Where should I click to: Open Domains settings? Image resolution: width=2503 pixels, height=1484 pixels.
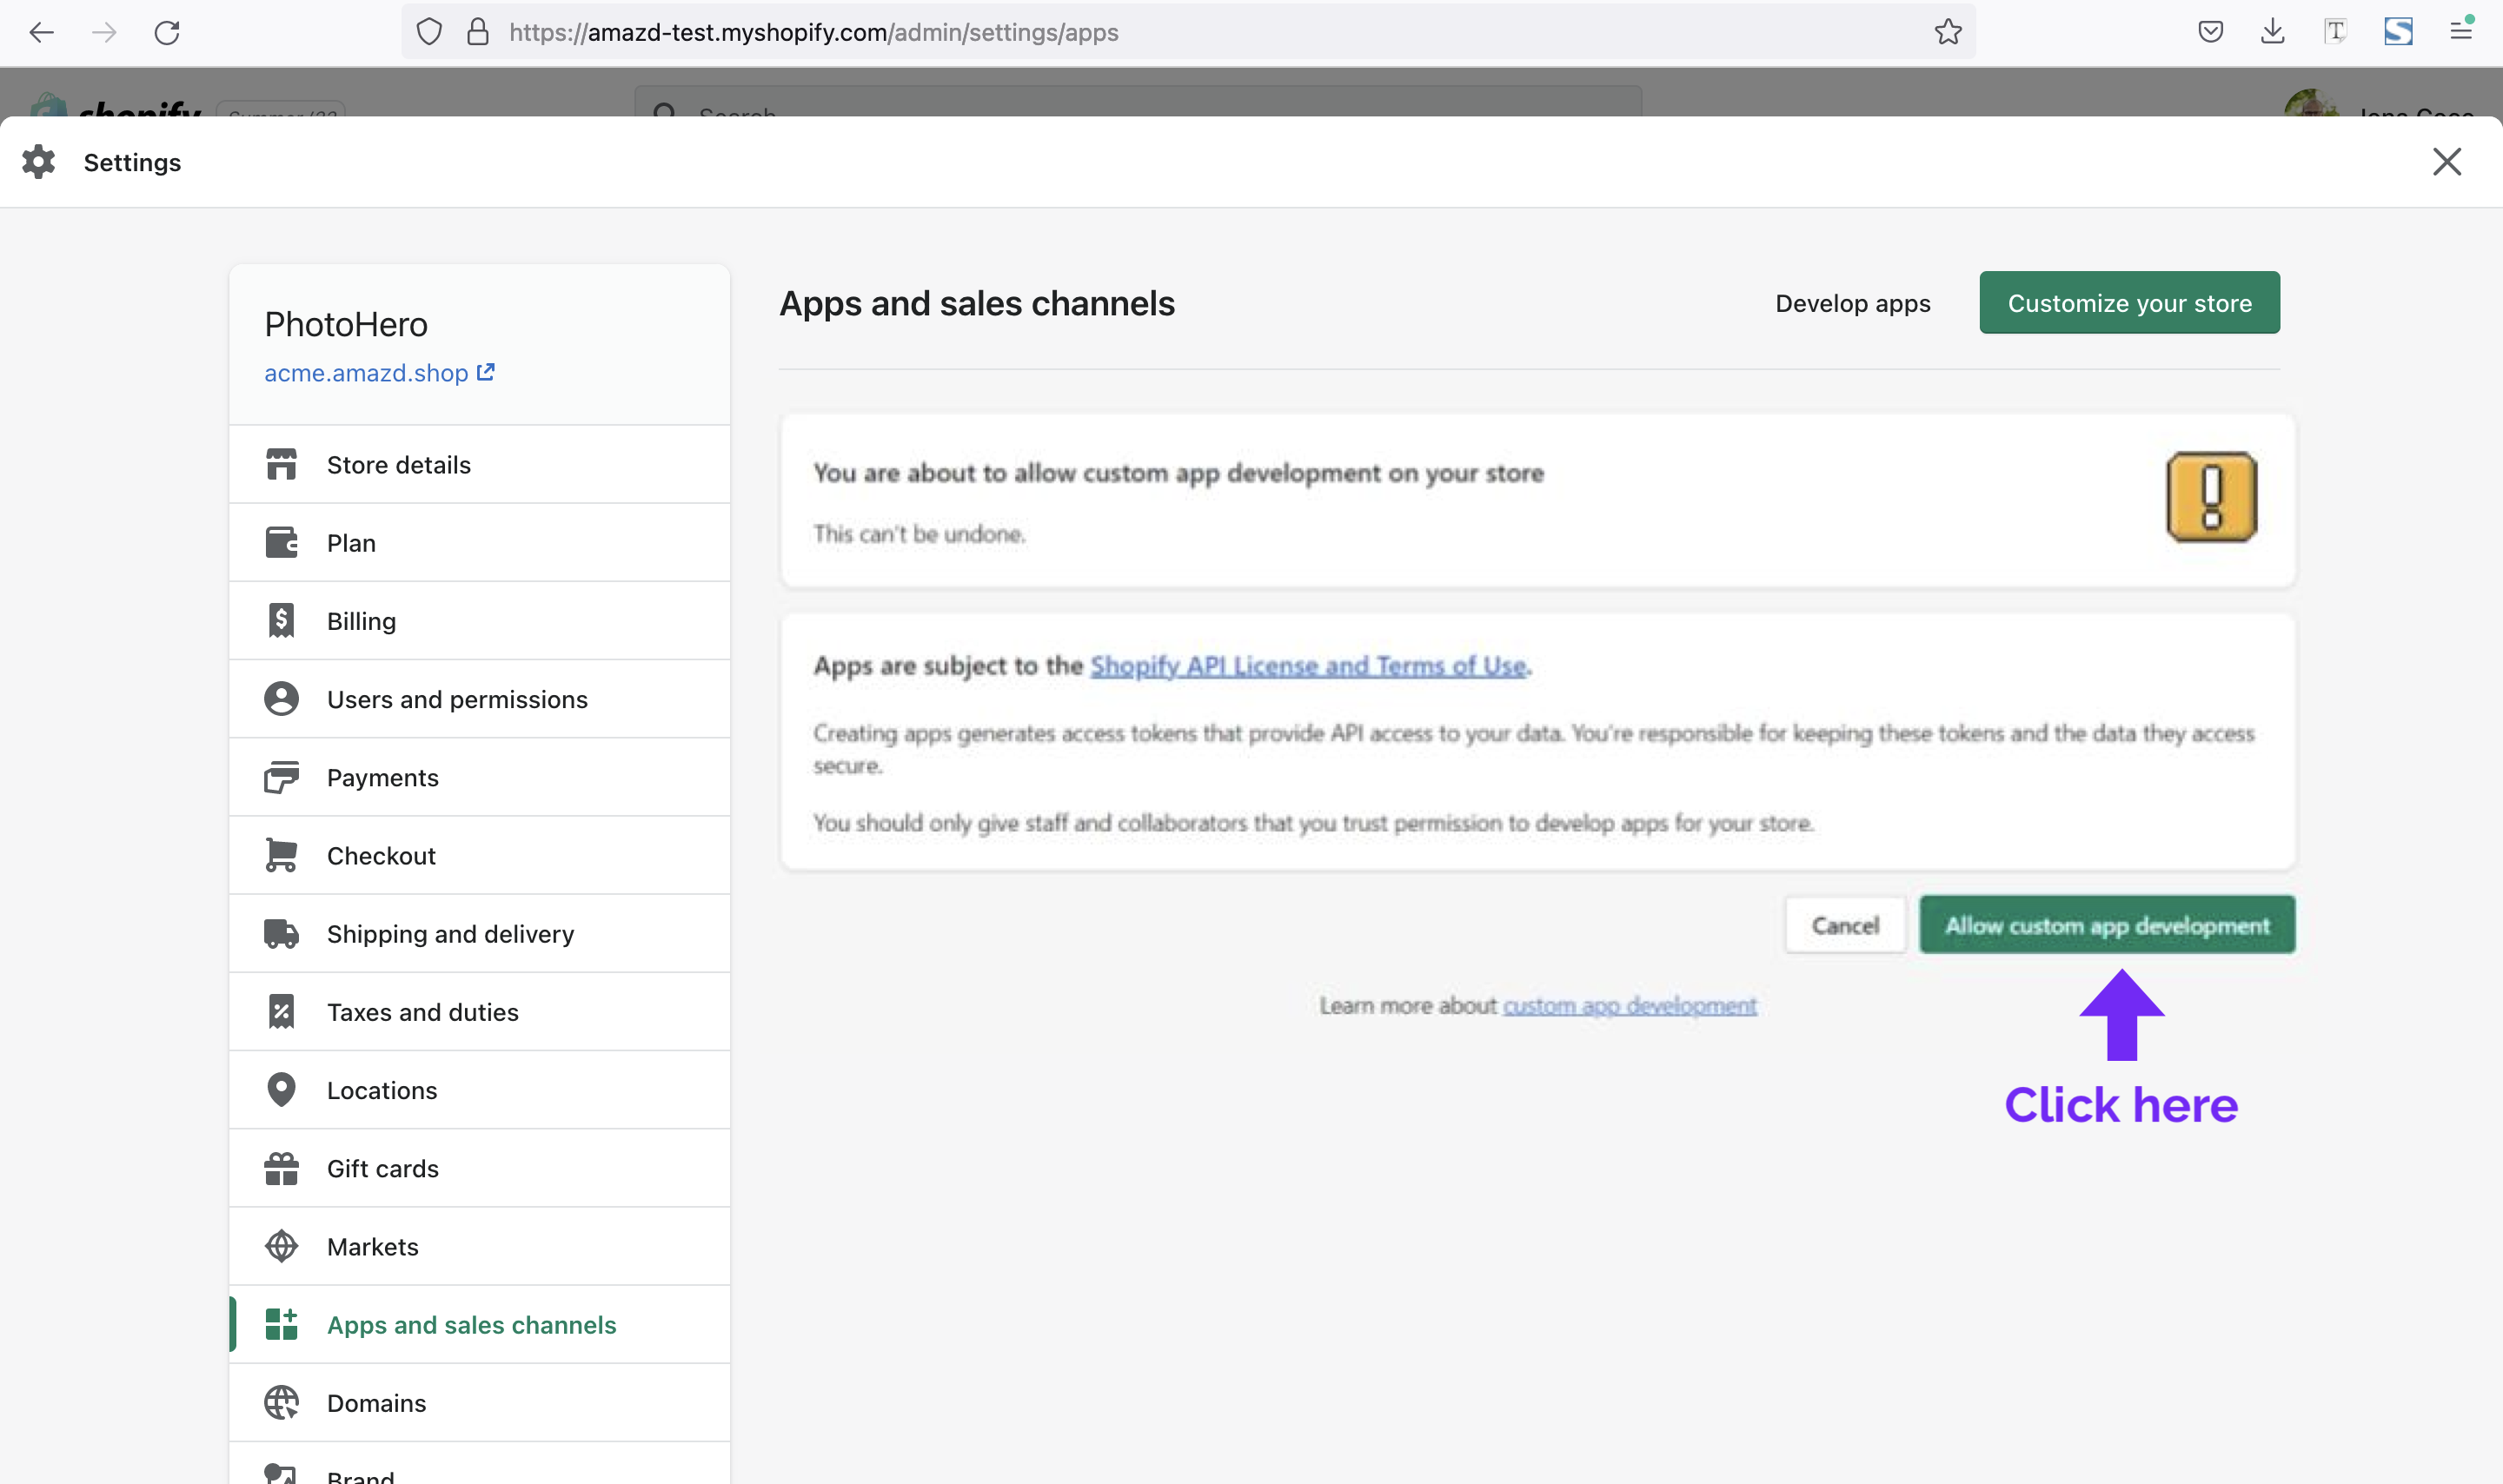tap(479, 1402)
